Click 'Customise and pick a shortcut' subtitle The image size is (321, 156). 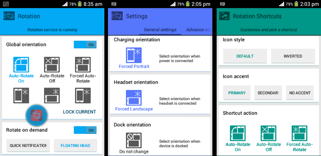coord(268,30)
